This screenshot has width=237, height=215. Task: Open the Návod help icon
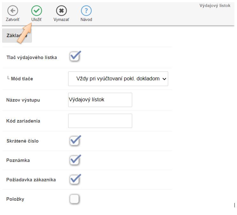click(86, 11)
